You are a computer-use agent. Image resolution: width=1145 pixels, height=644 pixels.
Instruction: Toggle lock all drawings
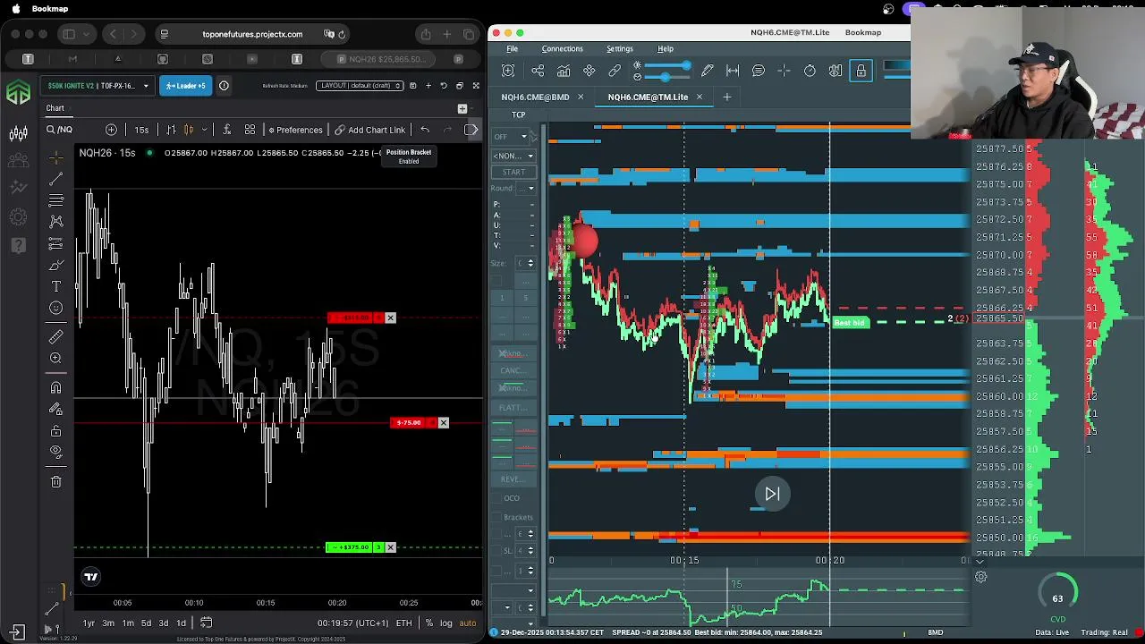[x=55, y=430]
